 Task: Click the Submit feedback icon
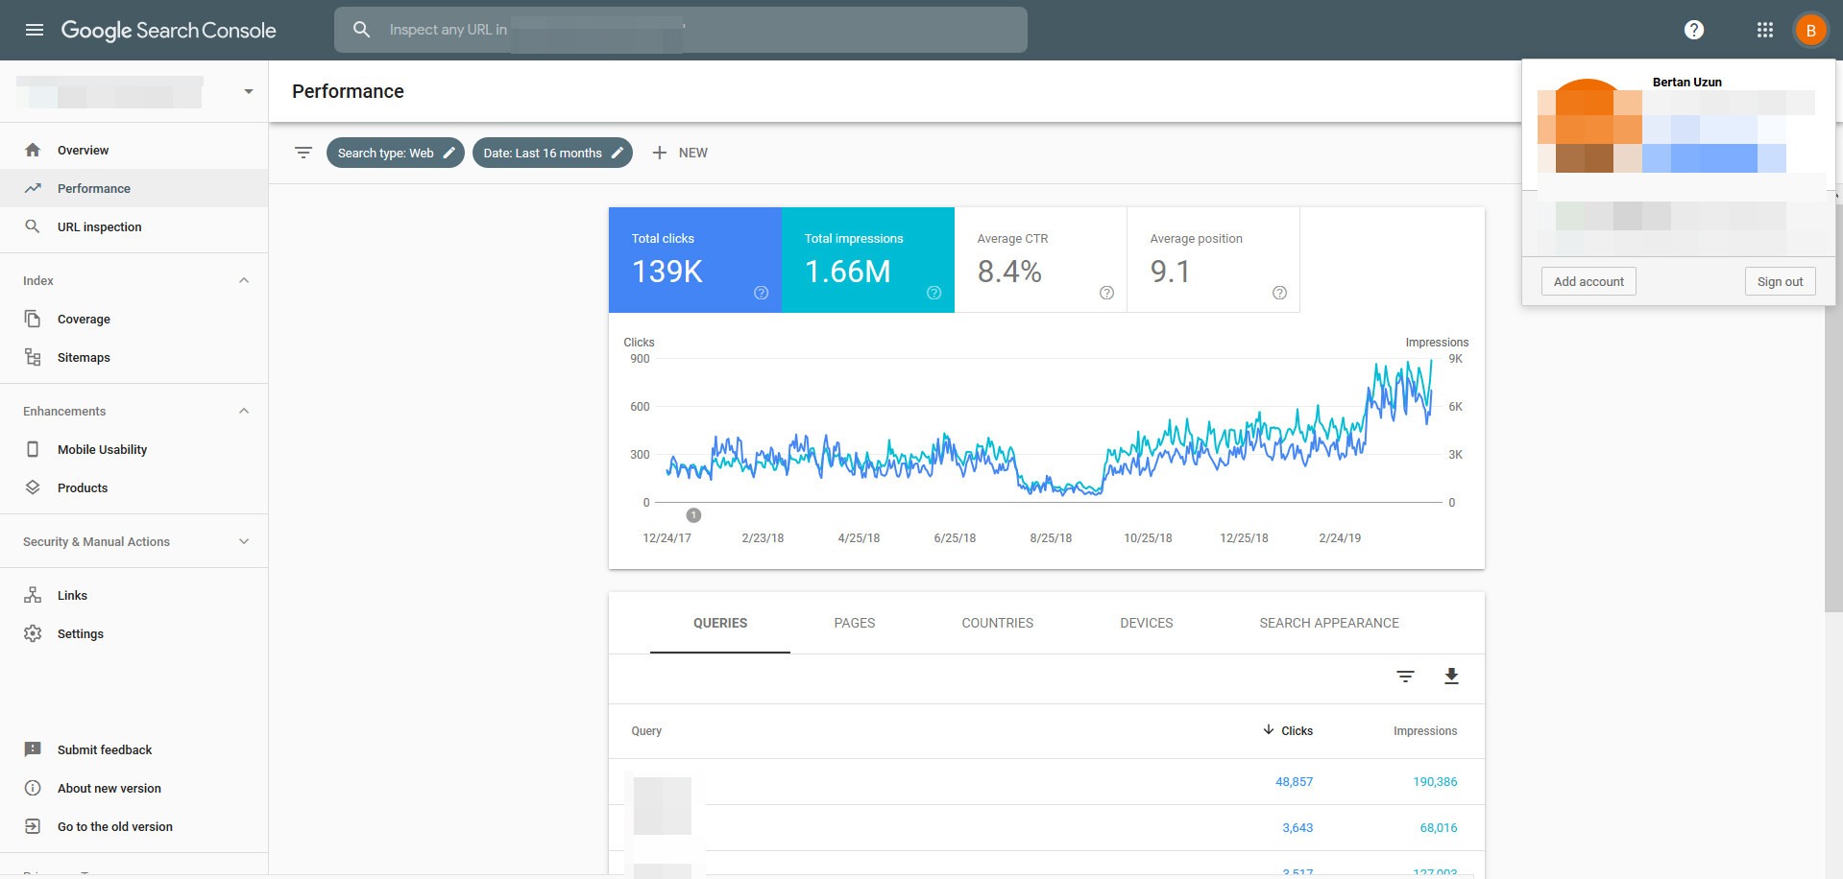33,749
